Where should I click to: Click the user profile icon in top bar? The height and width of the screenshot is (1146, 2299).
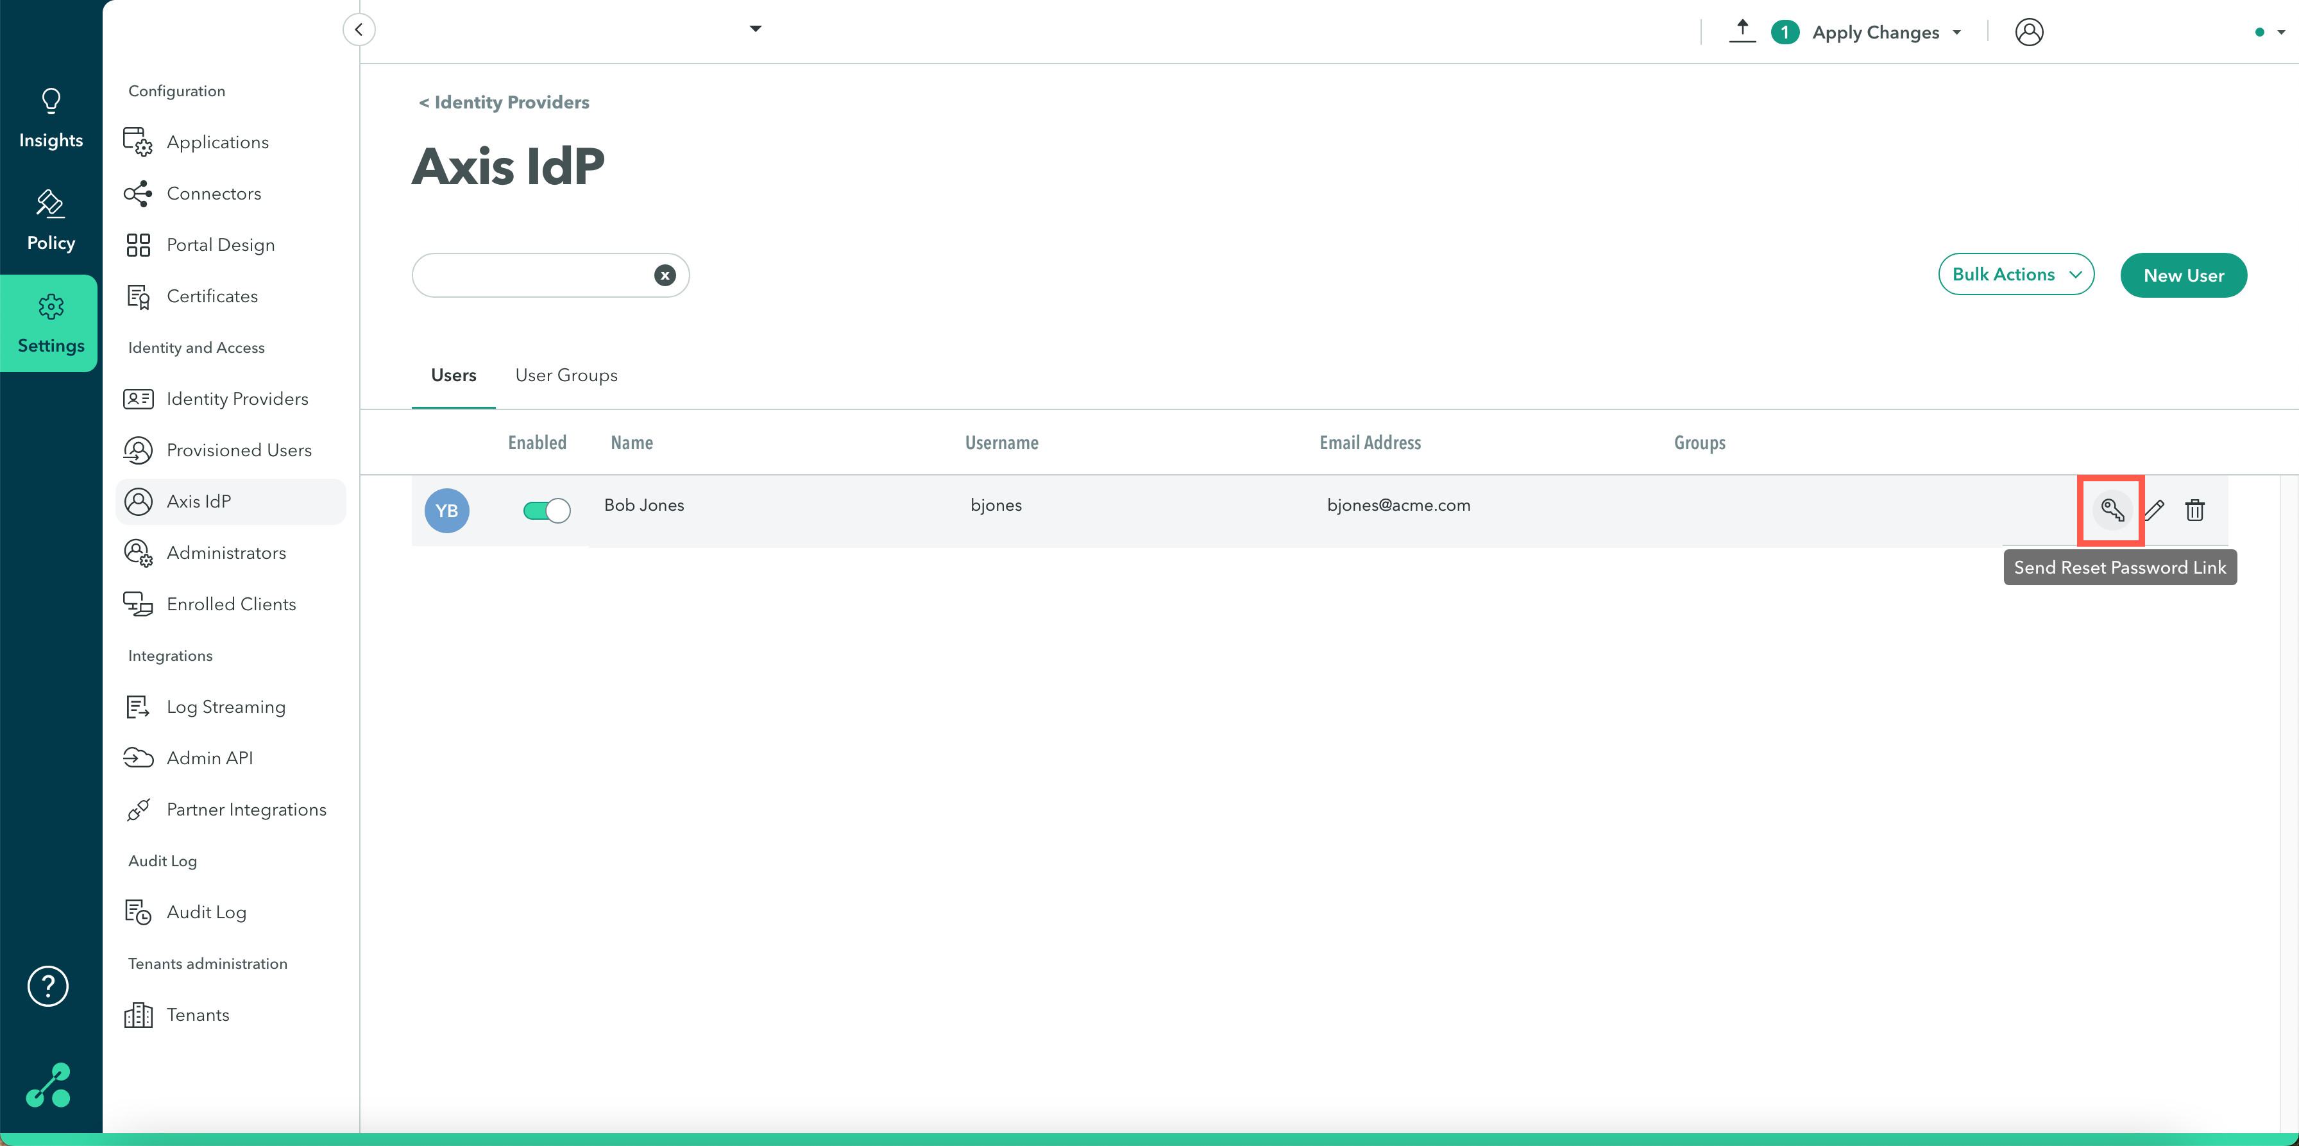(2028, 32)
